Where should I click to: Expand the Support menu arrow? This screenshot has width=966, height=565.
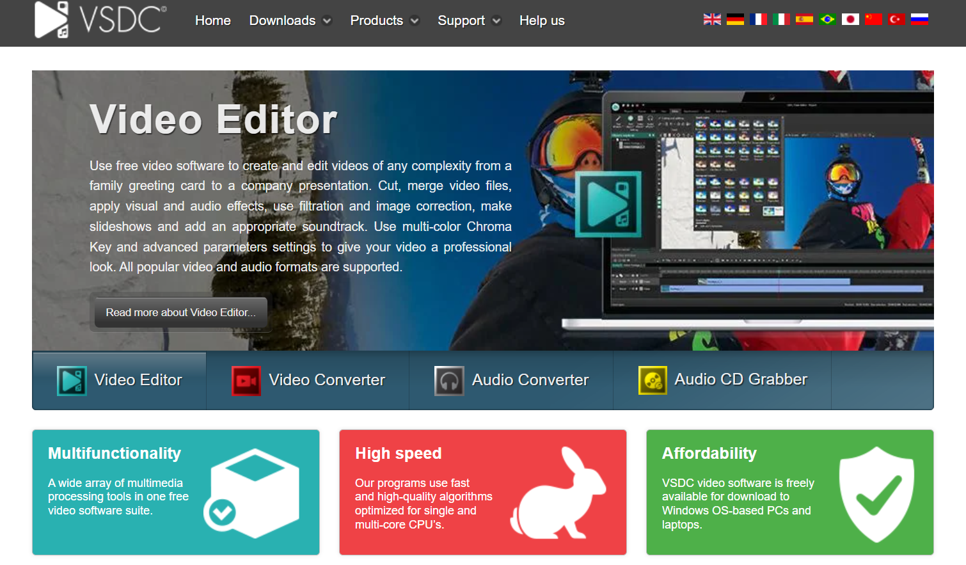[x=496, y=20]
